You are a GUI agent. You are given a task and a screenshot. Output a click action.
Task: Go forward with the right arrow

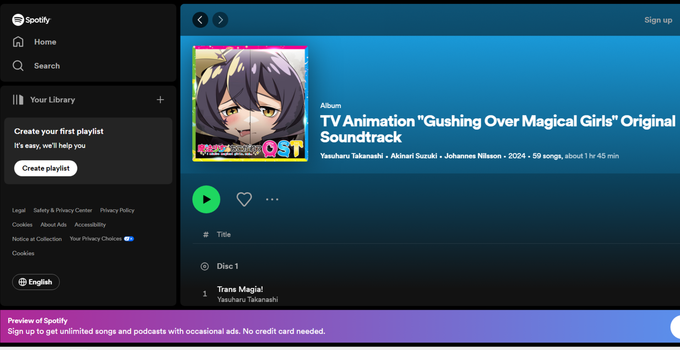(220, 20)
